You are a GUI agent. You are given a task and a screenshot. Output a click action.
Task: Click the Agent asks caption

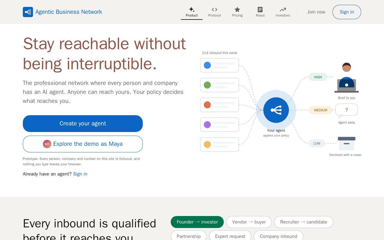pyautogui.click(x=346, y=122)
